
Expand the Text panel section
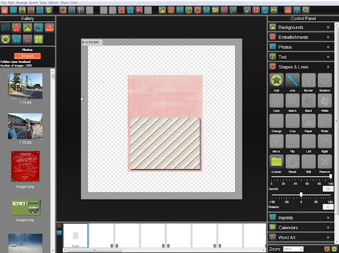click(x=301, y=57)
